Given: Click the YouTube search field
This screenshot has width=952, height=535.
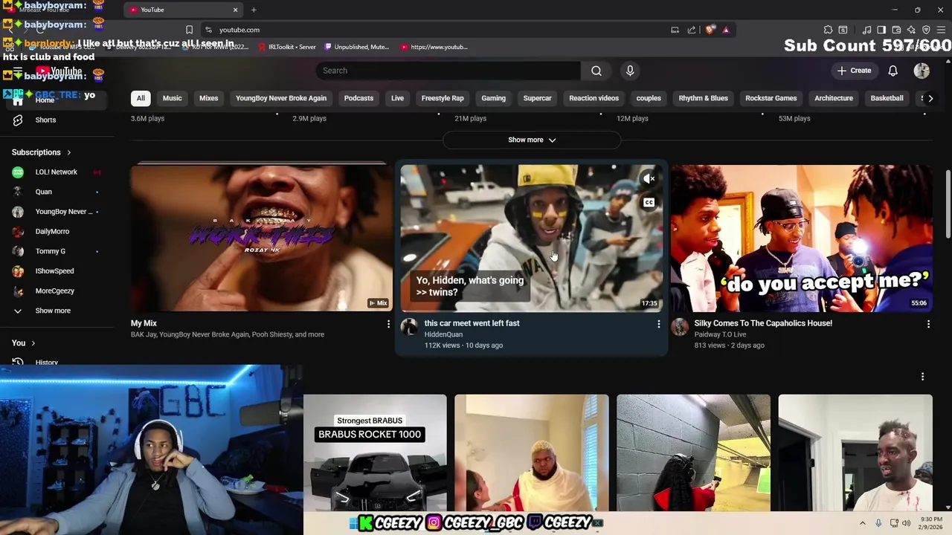Looking at the screenshot, I should click(x=448, y=71).
